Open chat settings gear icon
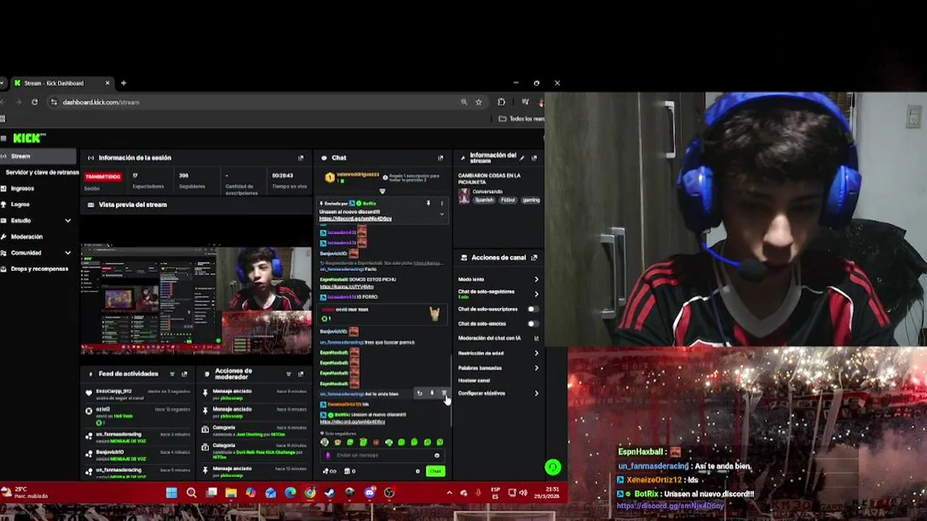Image resolution: width=927 pixels, height=521 pixels. (x=417, y=471)
